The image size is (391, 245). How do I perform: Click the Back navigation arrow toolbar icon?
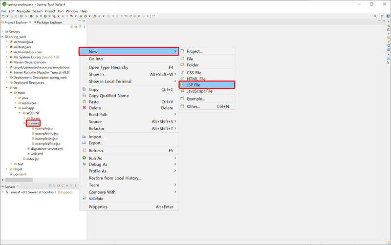click(135, 16)
